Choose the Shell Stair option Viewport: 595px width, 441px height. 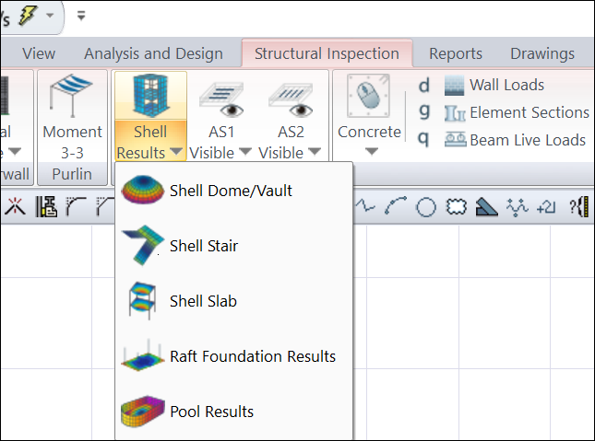click(203, 246)
